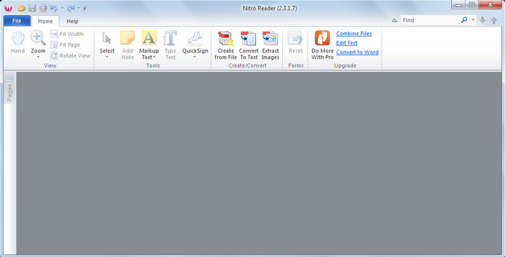The height and width of the screenshot is (257, 505).
Task: Expand the Zoom dropdown arrow
Action: point(39,57)
